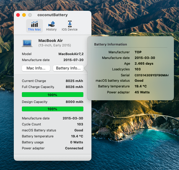
Task: Click the Battery Information popover heading
Action: [111, 44]
